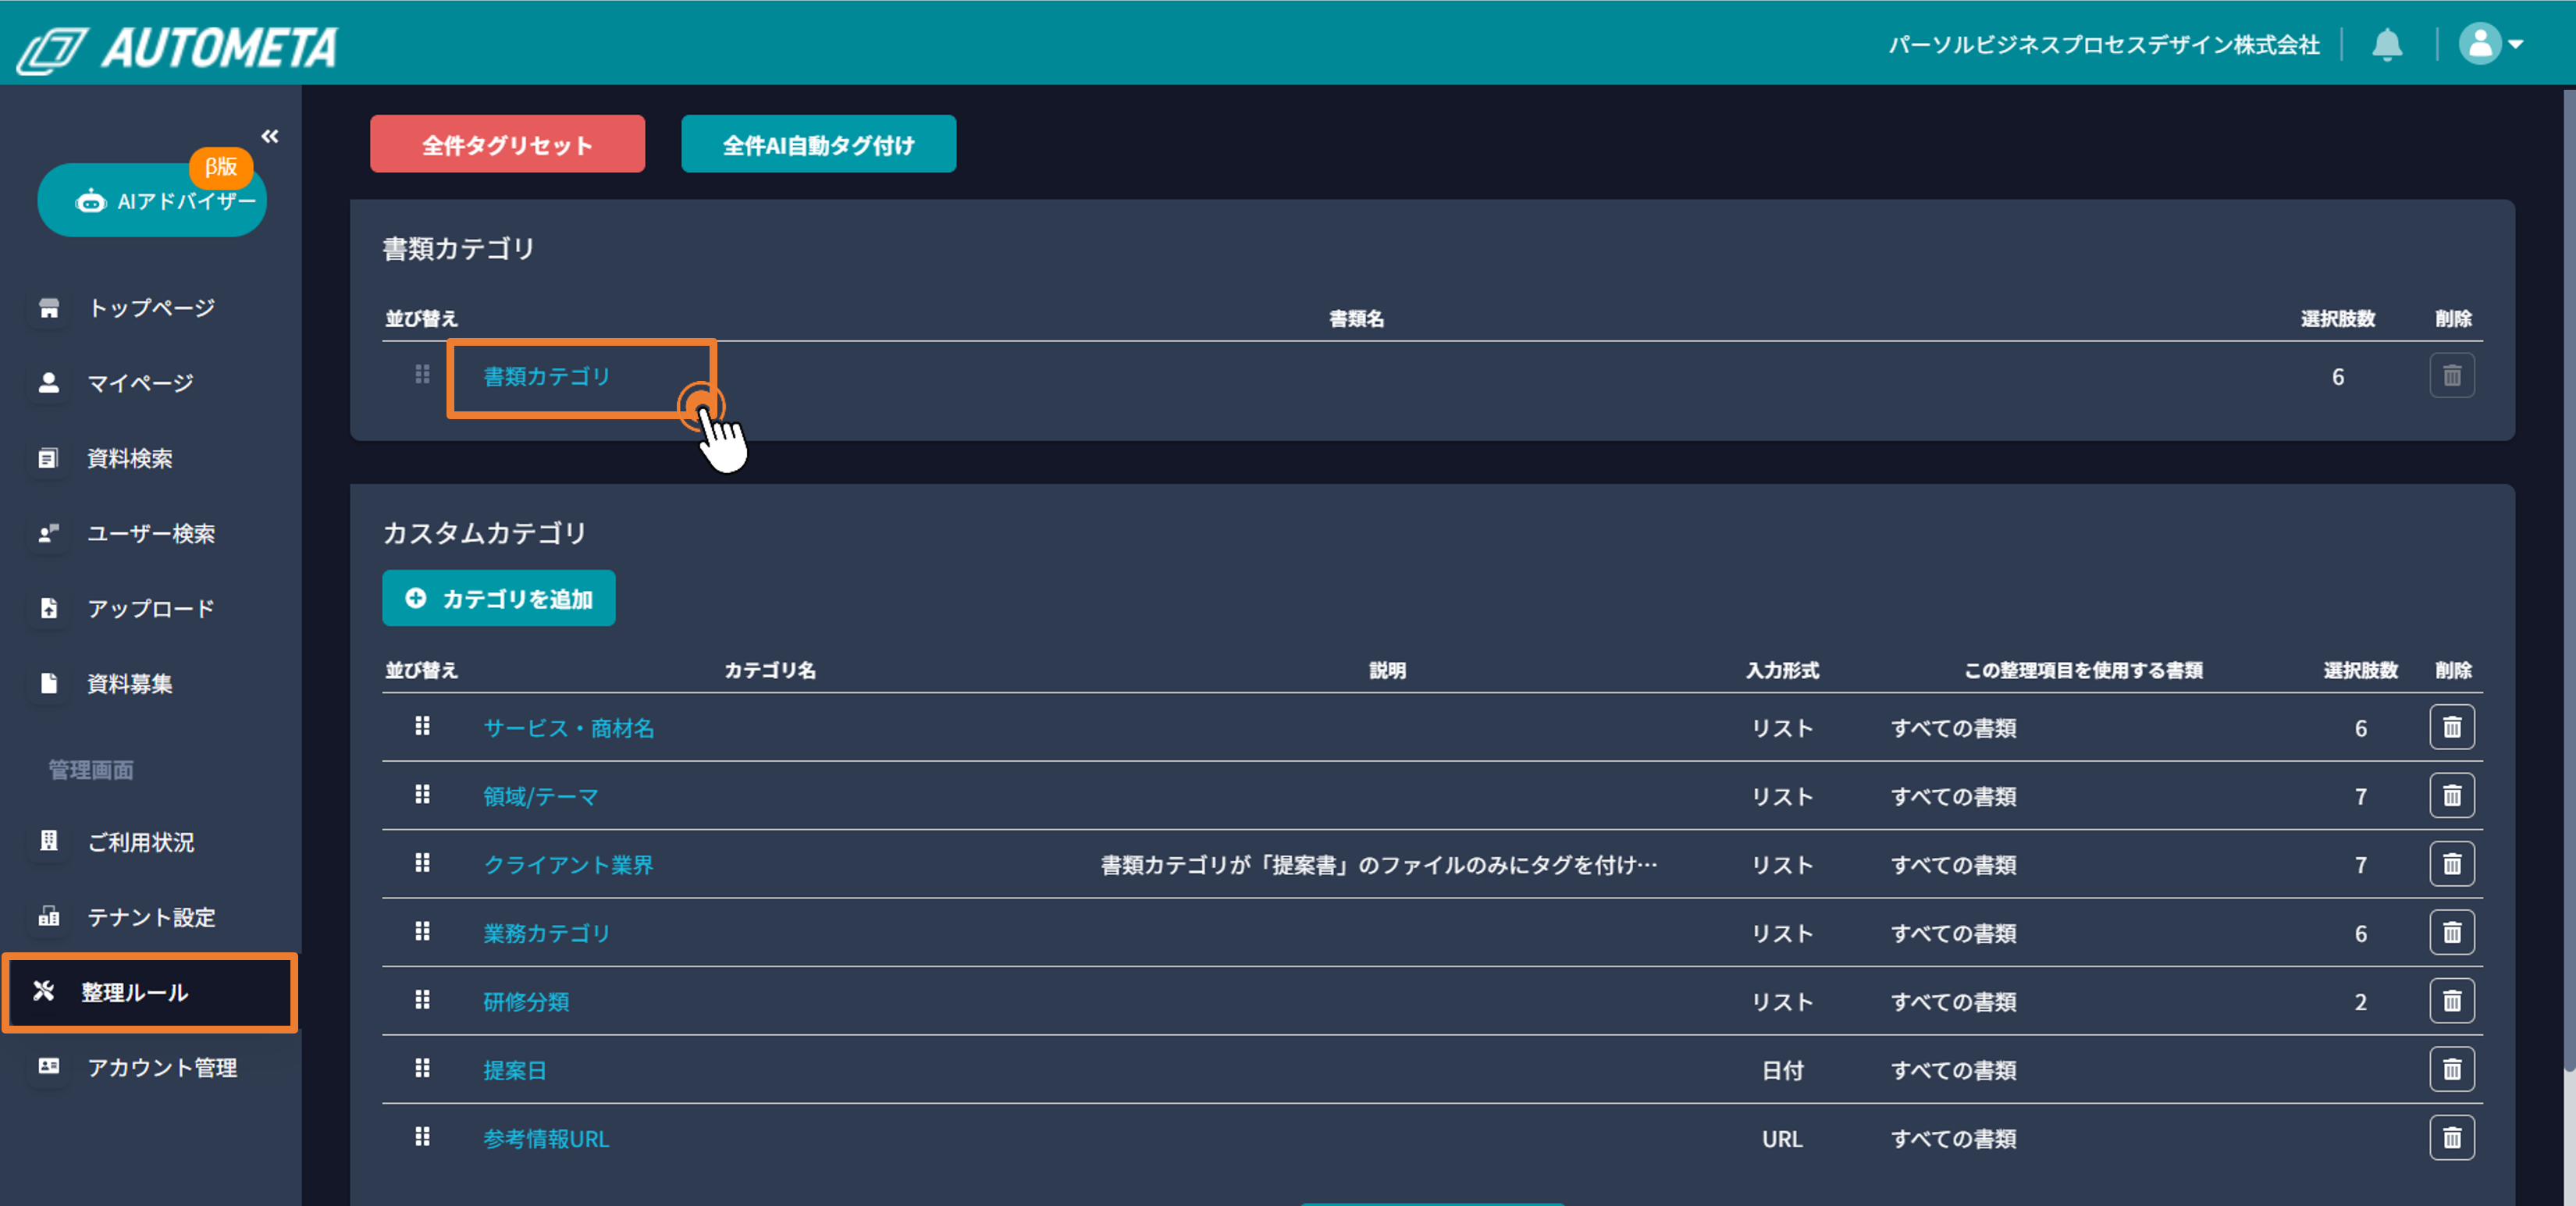Click the トップページ store icon
This screenshot has height=1206, width=2576.
click(x=49, y=308)
